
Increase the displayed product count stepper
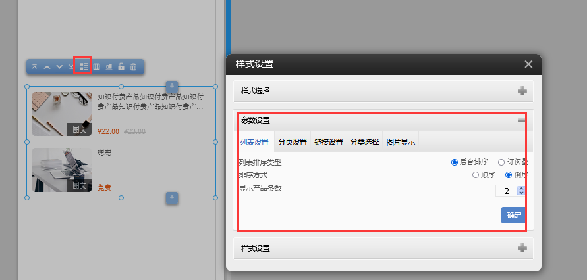521,188
